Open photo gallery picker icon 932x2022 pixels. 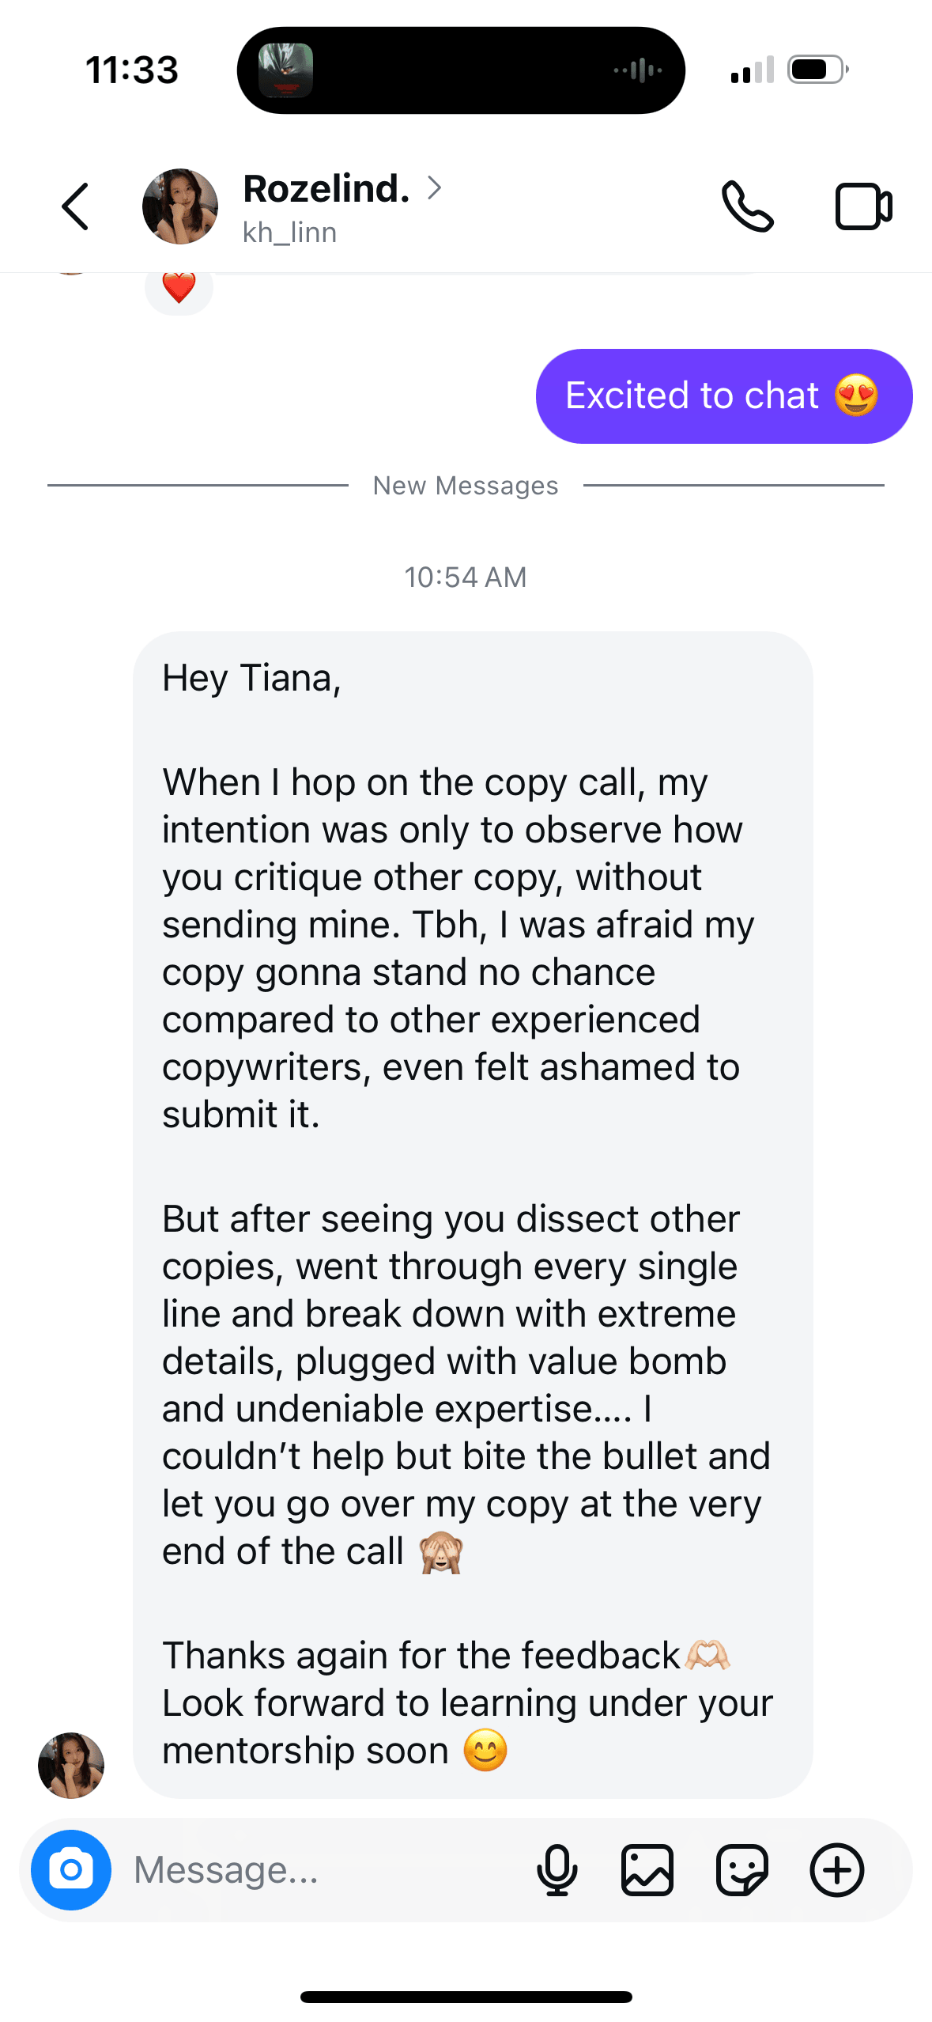coord(647,1870)
